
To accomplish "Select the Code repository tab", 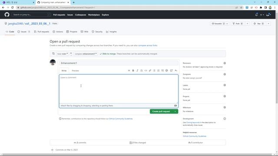I will tap(10, 32).
